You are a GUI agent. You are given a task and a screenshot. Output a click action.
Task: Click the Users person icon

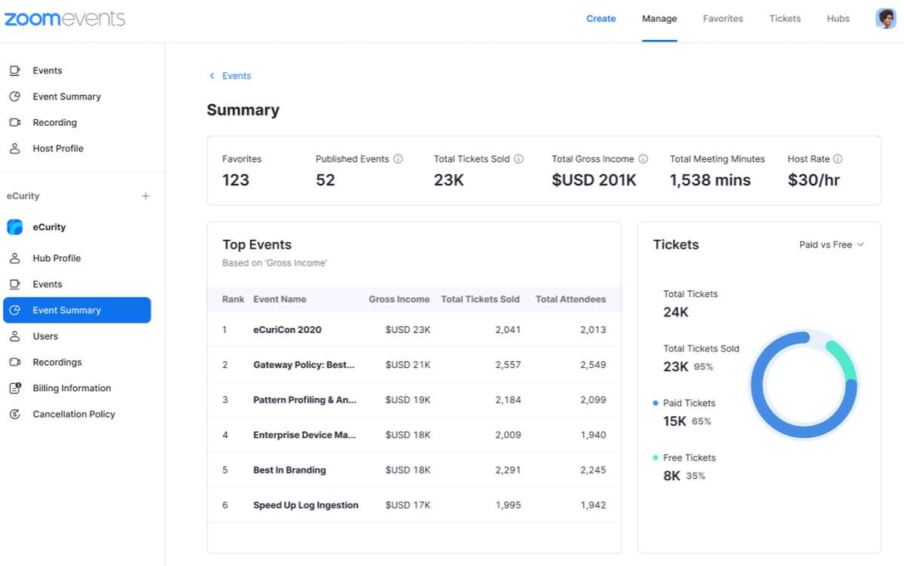tap(14, 336)
